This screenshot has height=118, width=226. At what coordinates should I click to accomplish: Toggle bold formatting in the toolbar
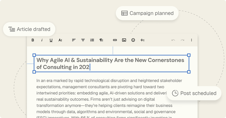[33, 40]
